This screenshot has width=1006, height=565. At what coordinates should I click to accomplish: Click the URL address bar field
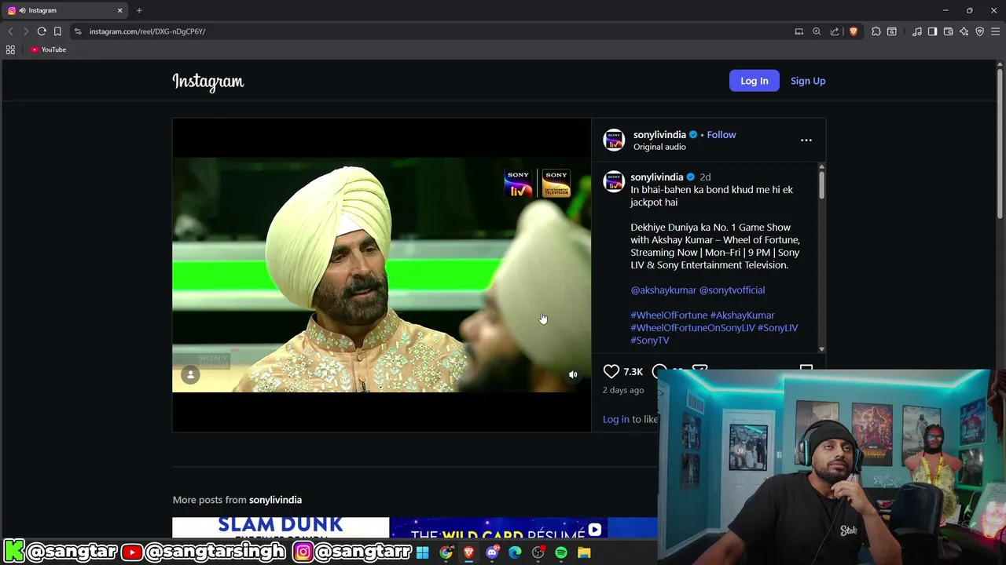[x=432, y=31]
